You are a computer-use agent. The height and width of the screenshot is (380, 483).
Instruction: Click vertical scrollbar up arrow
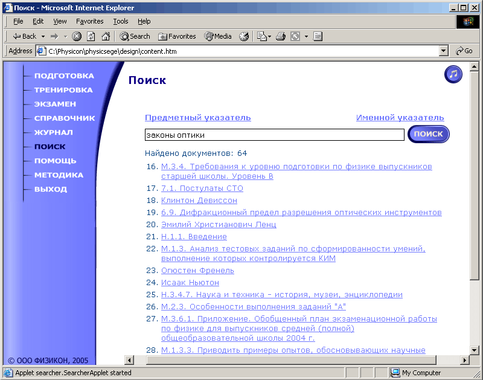click(x=475, y=66)
